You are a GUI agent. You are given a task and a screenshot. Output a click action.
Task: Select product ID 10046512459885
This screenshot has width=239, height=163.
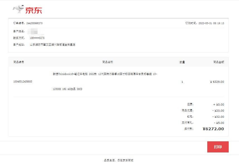click(x=23, y=82)
